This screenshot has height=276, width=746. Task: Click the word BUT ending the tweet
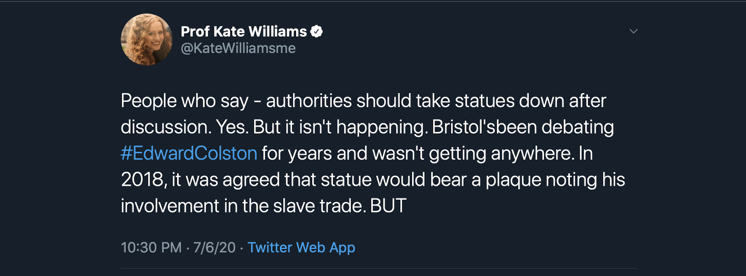388,206
